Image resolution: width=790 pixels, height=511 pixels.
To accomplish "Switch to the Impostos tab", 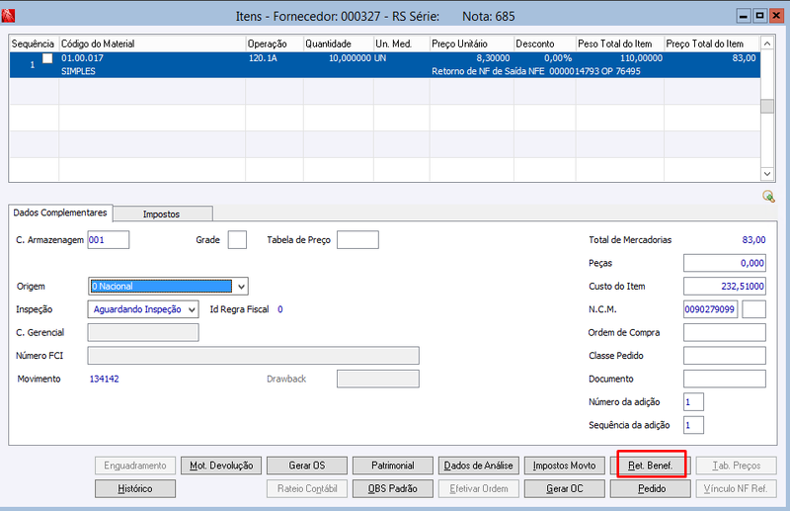I will [161, 213].
